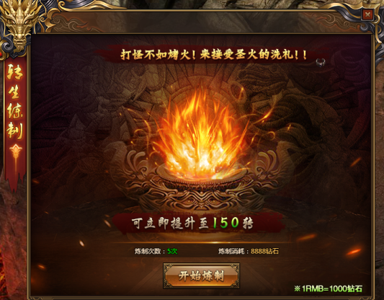Close the rebirth refining window
Image resolution: width=384 pixels, height=300 pixels.
367,14
